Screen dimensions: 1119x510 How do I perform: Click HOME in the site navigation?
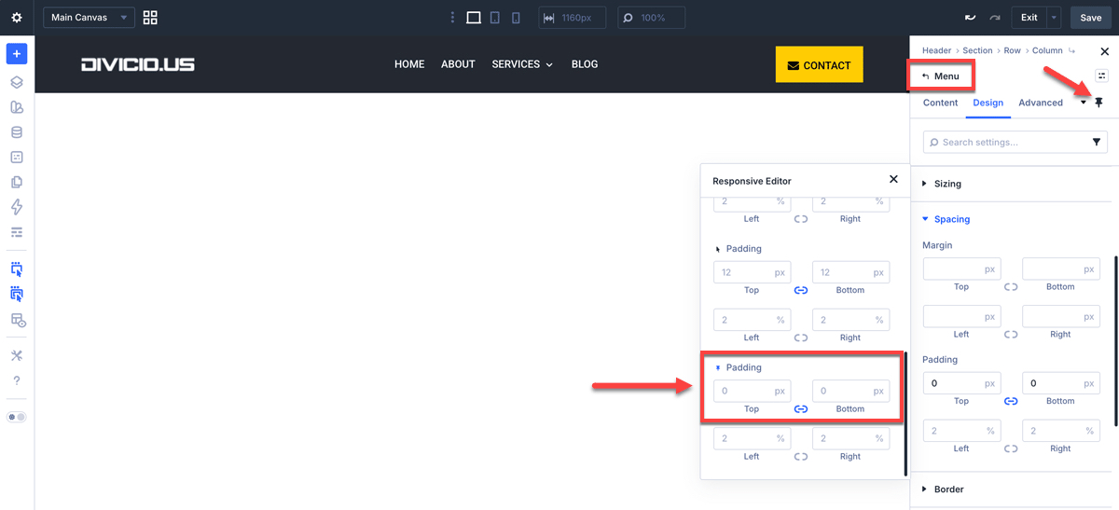click(409, 64)
